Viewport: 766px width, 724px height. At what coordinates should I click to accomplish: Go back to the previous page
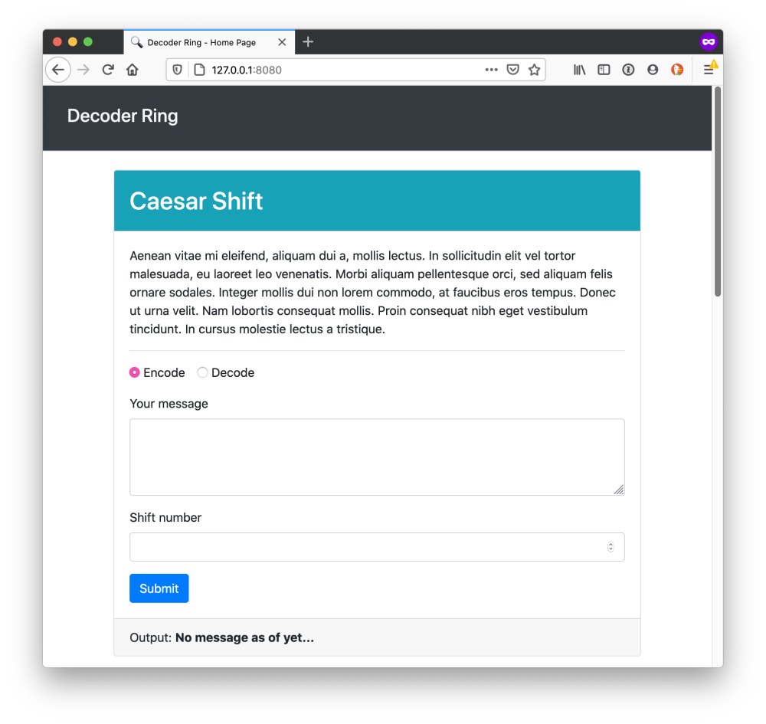58,70
